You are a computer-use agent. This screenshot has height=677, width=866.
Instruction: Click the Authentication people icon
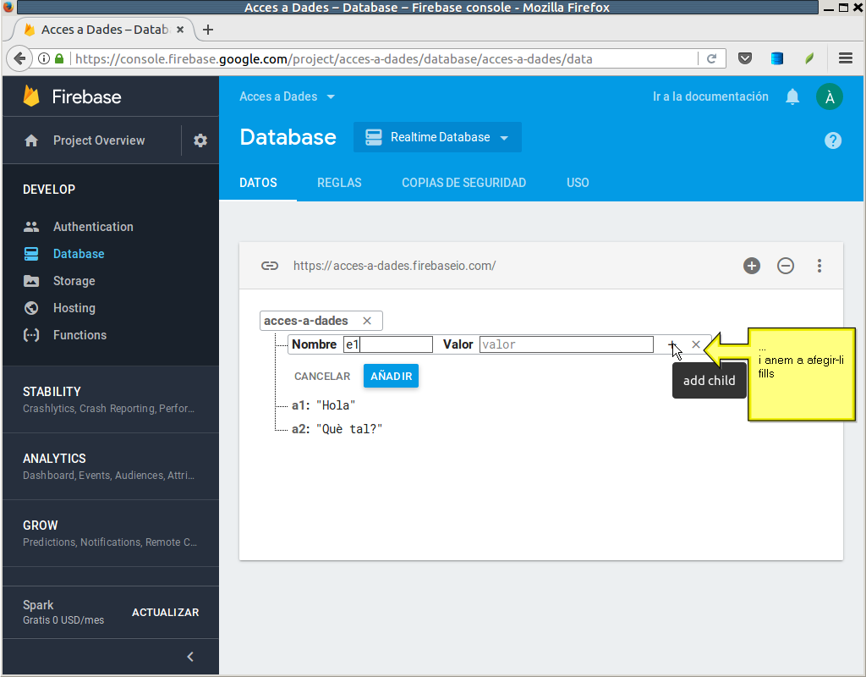pos(31,227)
